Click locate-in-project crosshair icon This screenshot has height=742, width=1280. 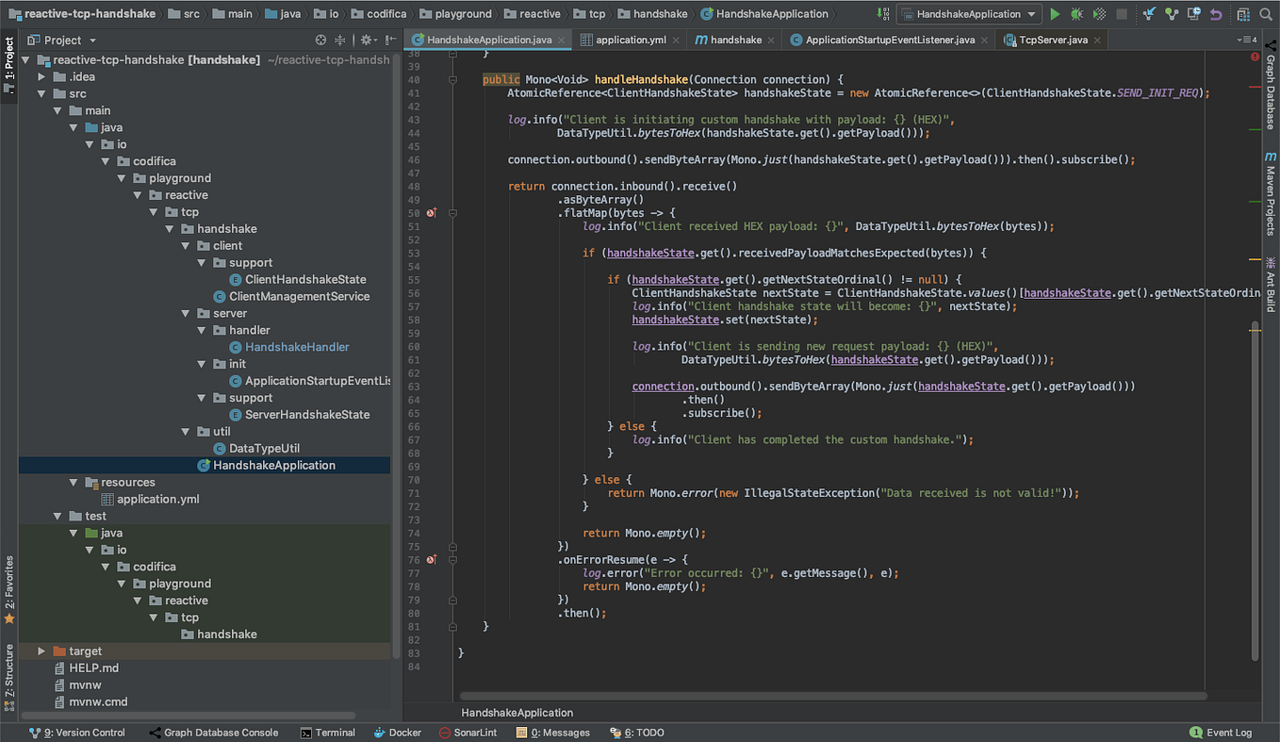pos(320,41)
